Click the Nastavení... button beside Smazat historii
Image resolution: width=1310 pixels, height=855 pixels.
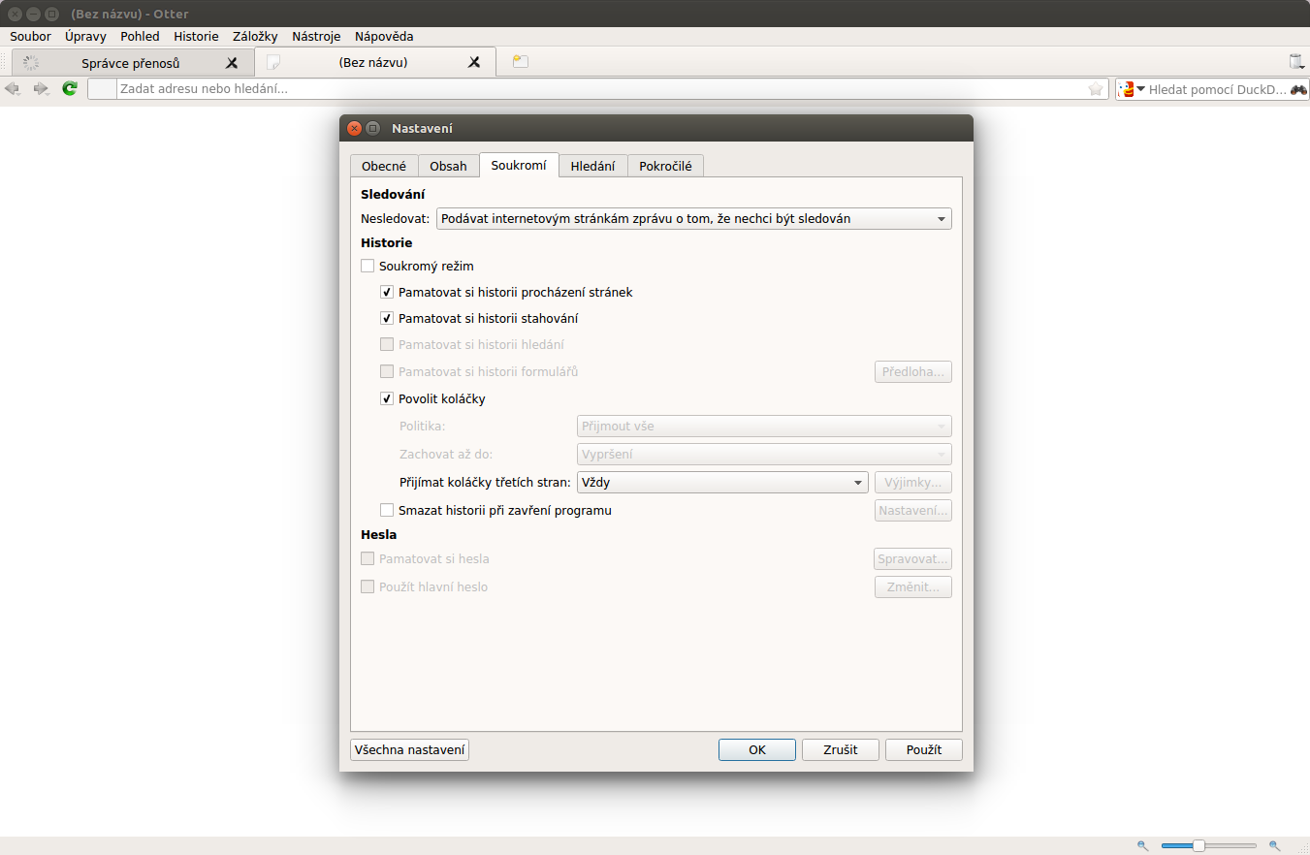pyautogui.click(x=913, y=510)
